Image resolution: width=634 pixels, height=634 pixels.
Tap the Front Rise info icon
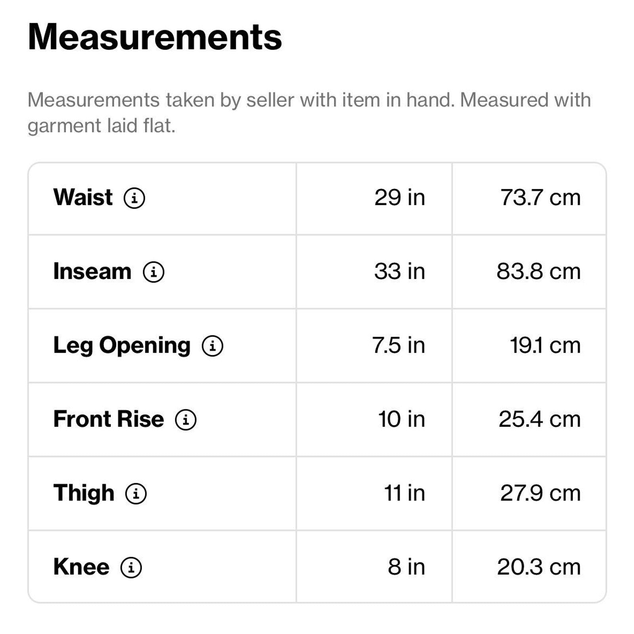[x=185, y=420]
